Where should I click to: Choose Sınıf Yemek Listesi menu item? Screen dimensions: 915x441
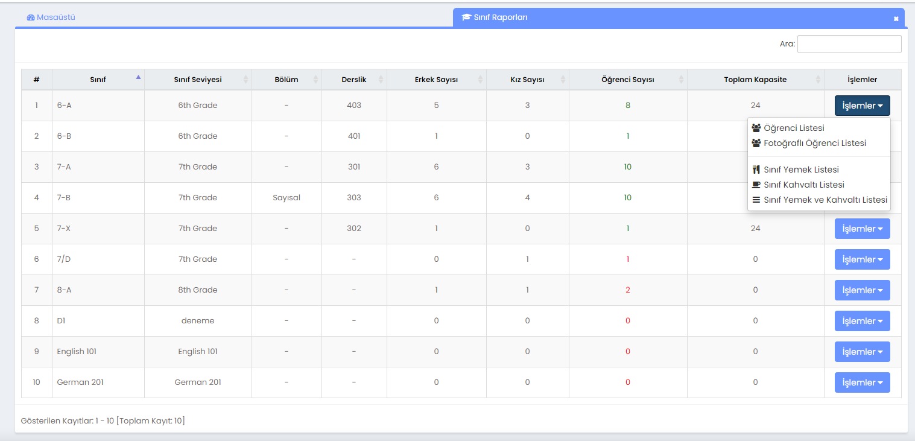coord(818,170)
